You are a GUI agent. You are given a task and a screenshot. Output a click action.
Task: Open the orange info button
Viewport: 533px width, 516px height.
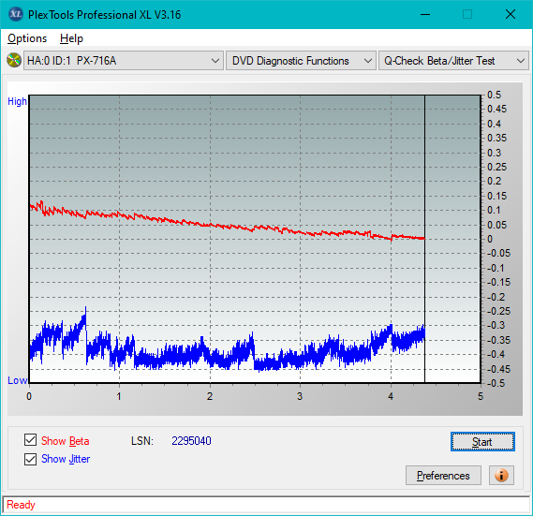click(x=501, y=475)
